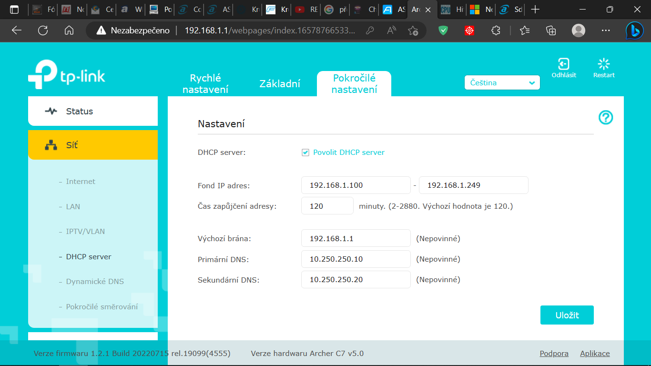651x366 pixels.
Task: Refresh the page with the reload icon
Action: coord(43,30)
